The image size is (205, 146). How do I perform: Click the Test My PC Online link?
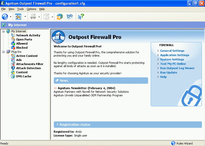tap(173, 64)
